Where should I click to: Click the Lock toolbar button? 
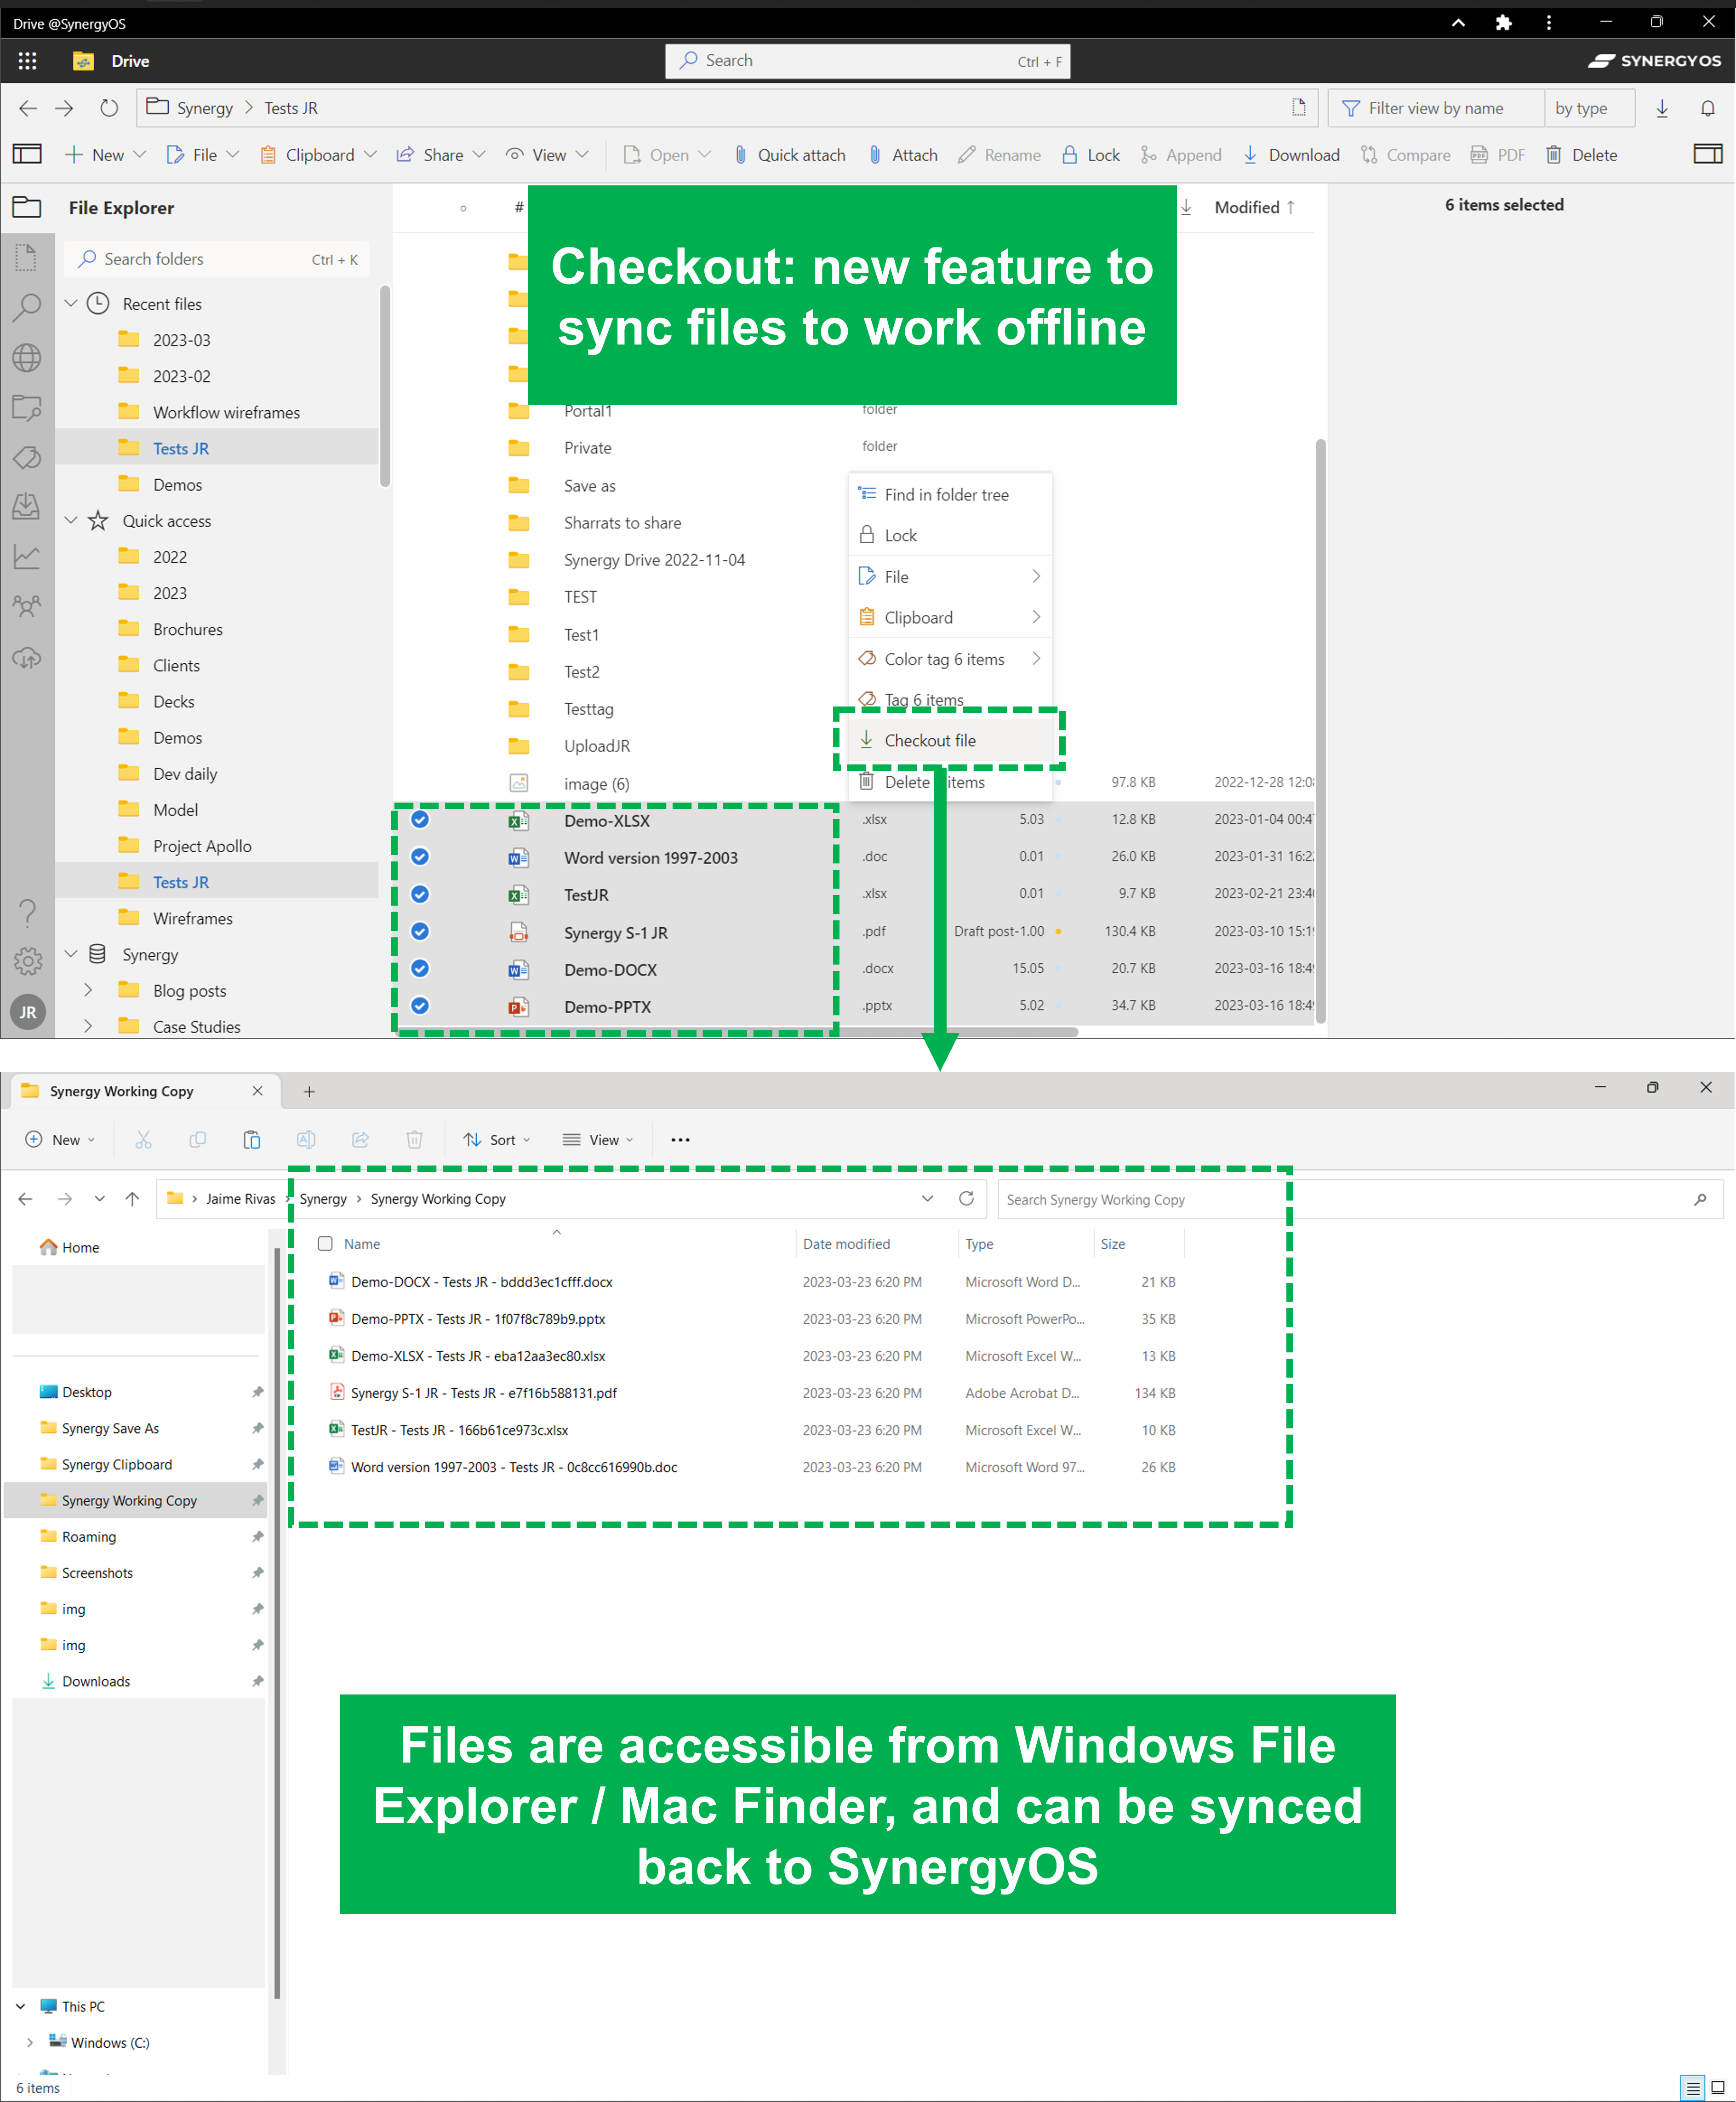point(1091,155)
